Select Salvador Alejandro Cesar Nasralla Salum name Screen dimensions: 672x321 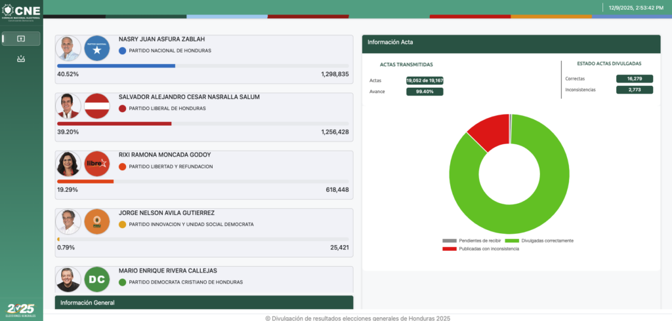point(189,97)
